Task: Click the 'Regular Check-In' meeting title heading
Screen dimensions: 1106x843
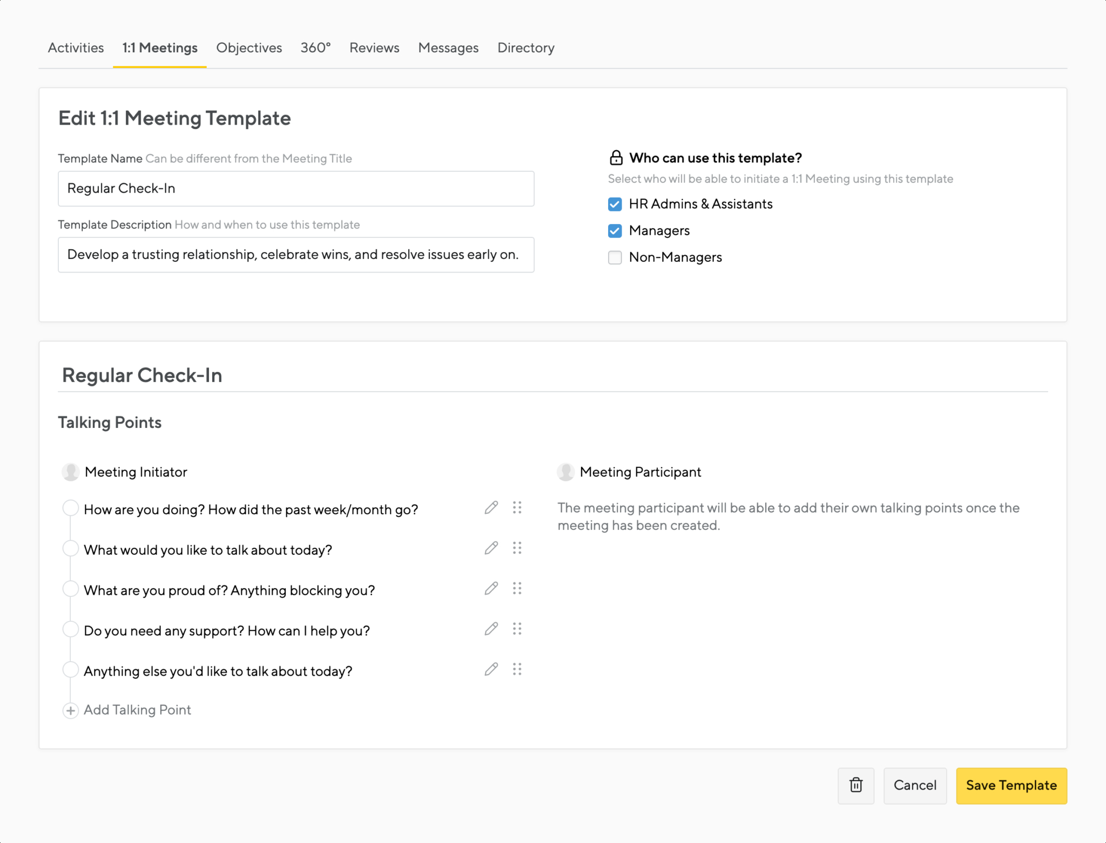Action: (x=142, y=376)
